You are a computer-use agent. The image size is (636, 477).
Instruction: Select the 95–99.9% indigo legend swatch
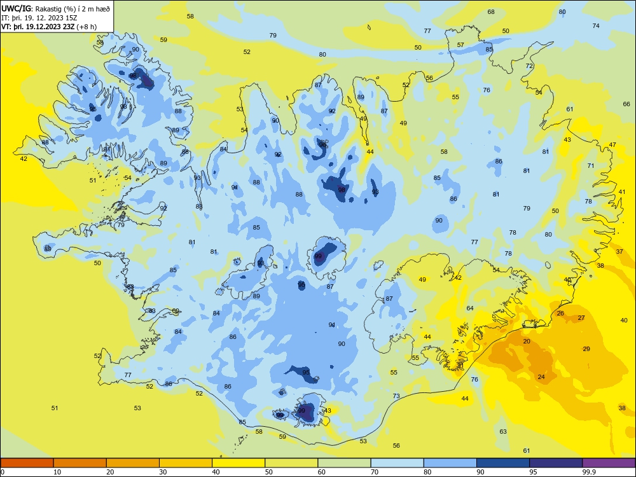coord(556,463)
